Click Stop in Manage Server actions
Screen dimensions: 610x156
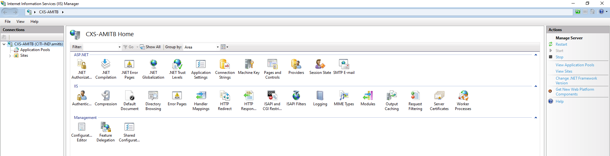(559, 57)
